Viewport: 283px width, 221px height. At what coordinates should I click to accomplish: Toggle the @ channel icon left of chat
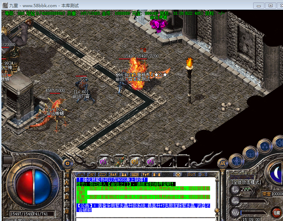[67, 211]
